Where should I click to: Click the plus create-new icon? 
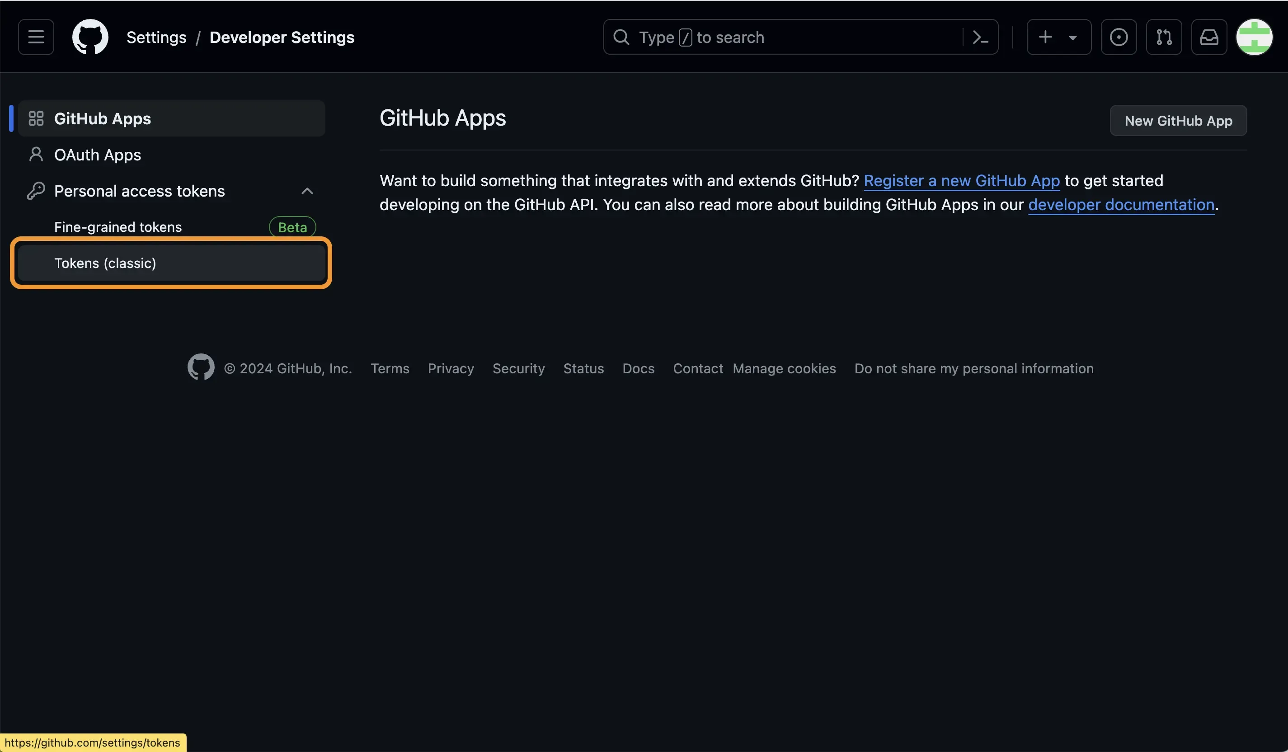[1045, 37]
